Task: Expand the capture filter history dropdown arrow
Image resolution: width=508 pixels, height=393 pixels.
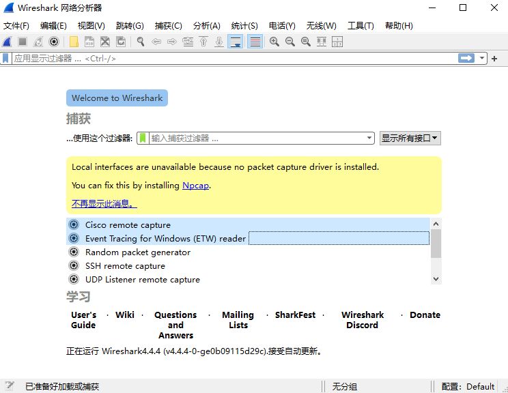Action: coord(369,138)
